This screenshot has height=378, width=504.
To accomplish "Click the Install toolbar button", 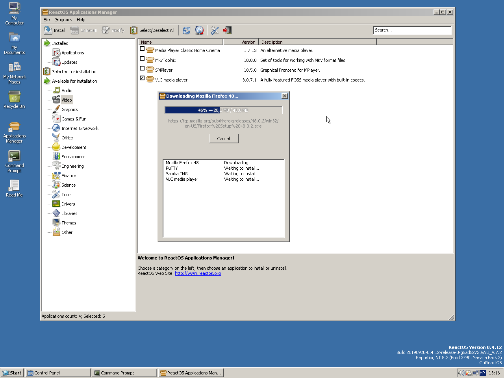I will [55, 30].
